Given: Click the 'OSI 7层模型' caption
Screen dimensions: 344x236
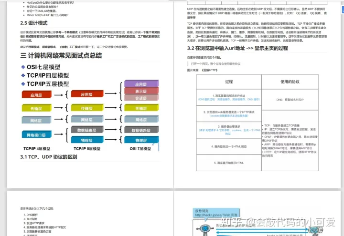Looking at the screenshot, I should pos(140,149).
